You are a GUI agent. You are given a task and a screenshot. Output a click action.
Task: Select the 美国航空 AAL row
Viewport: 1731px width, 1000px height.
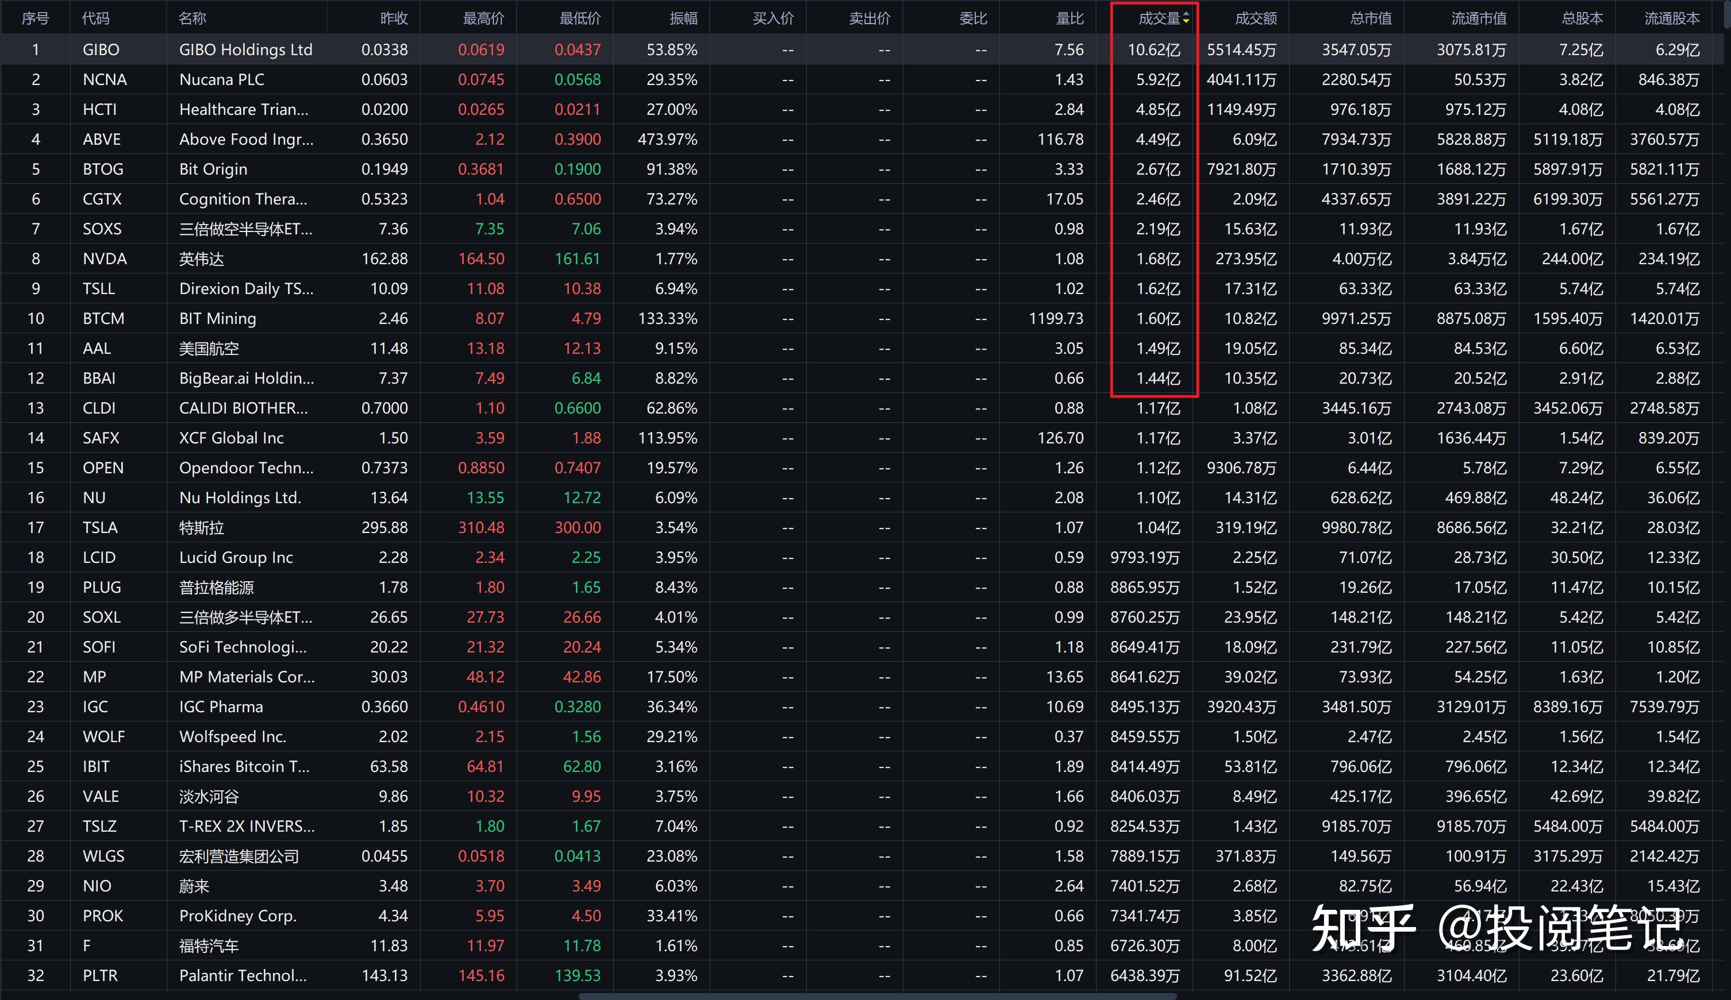pyautogui.click(x=209, y=348)
